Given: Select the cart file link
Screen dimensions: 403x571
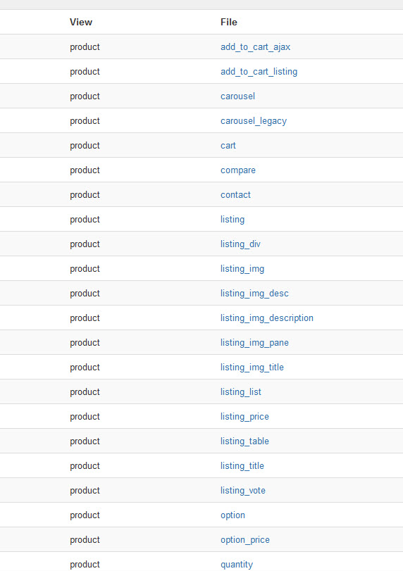Looking at the screenshot, I should click(x=228, y=146).
